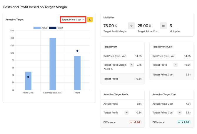Click the 'Profit' x-axis label
The image size is (197, 134).
(x=77, y=93)
